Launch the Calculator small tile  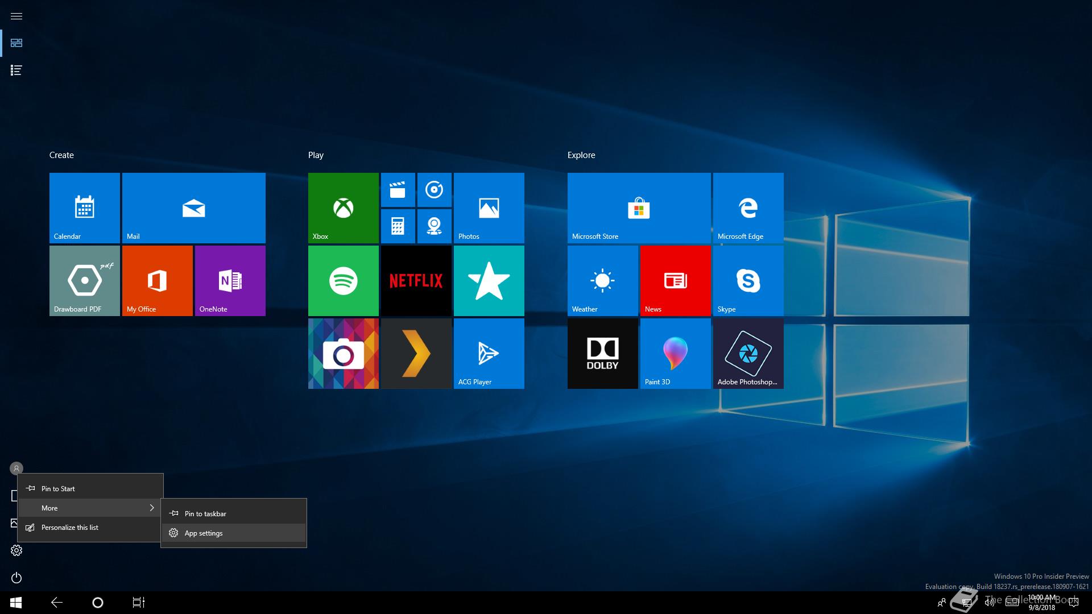398,226
